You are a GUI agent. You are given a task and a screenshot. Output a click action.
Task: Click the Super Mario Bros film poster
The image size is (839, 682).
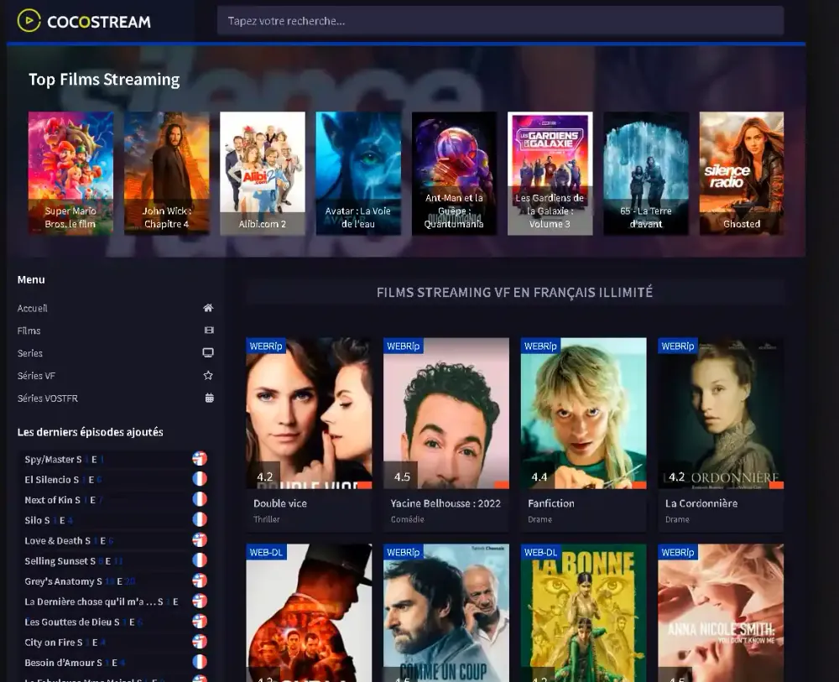[70, 173]
